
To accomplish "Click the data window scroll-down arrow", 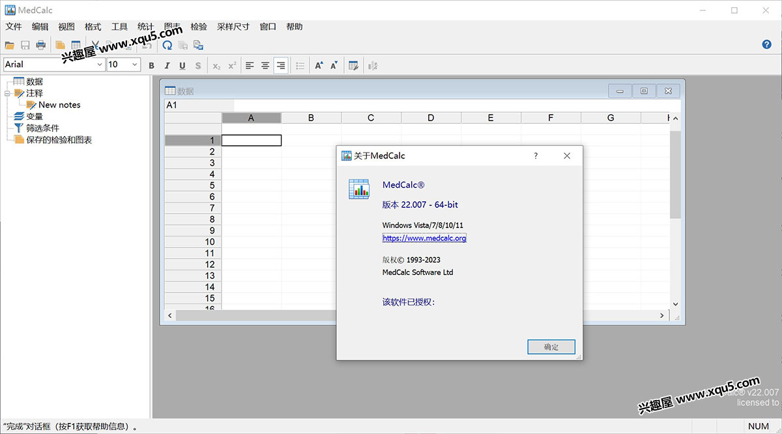I will 675,304.
